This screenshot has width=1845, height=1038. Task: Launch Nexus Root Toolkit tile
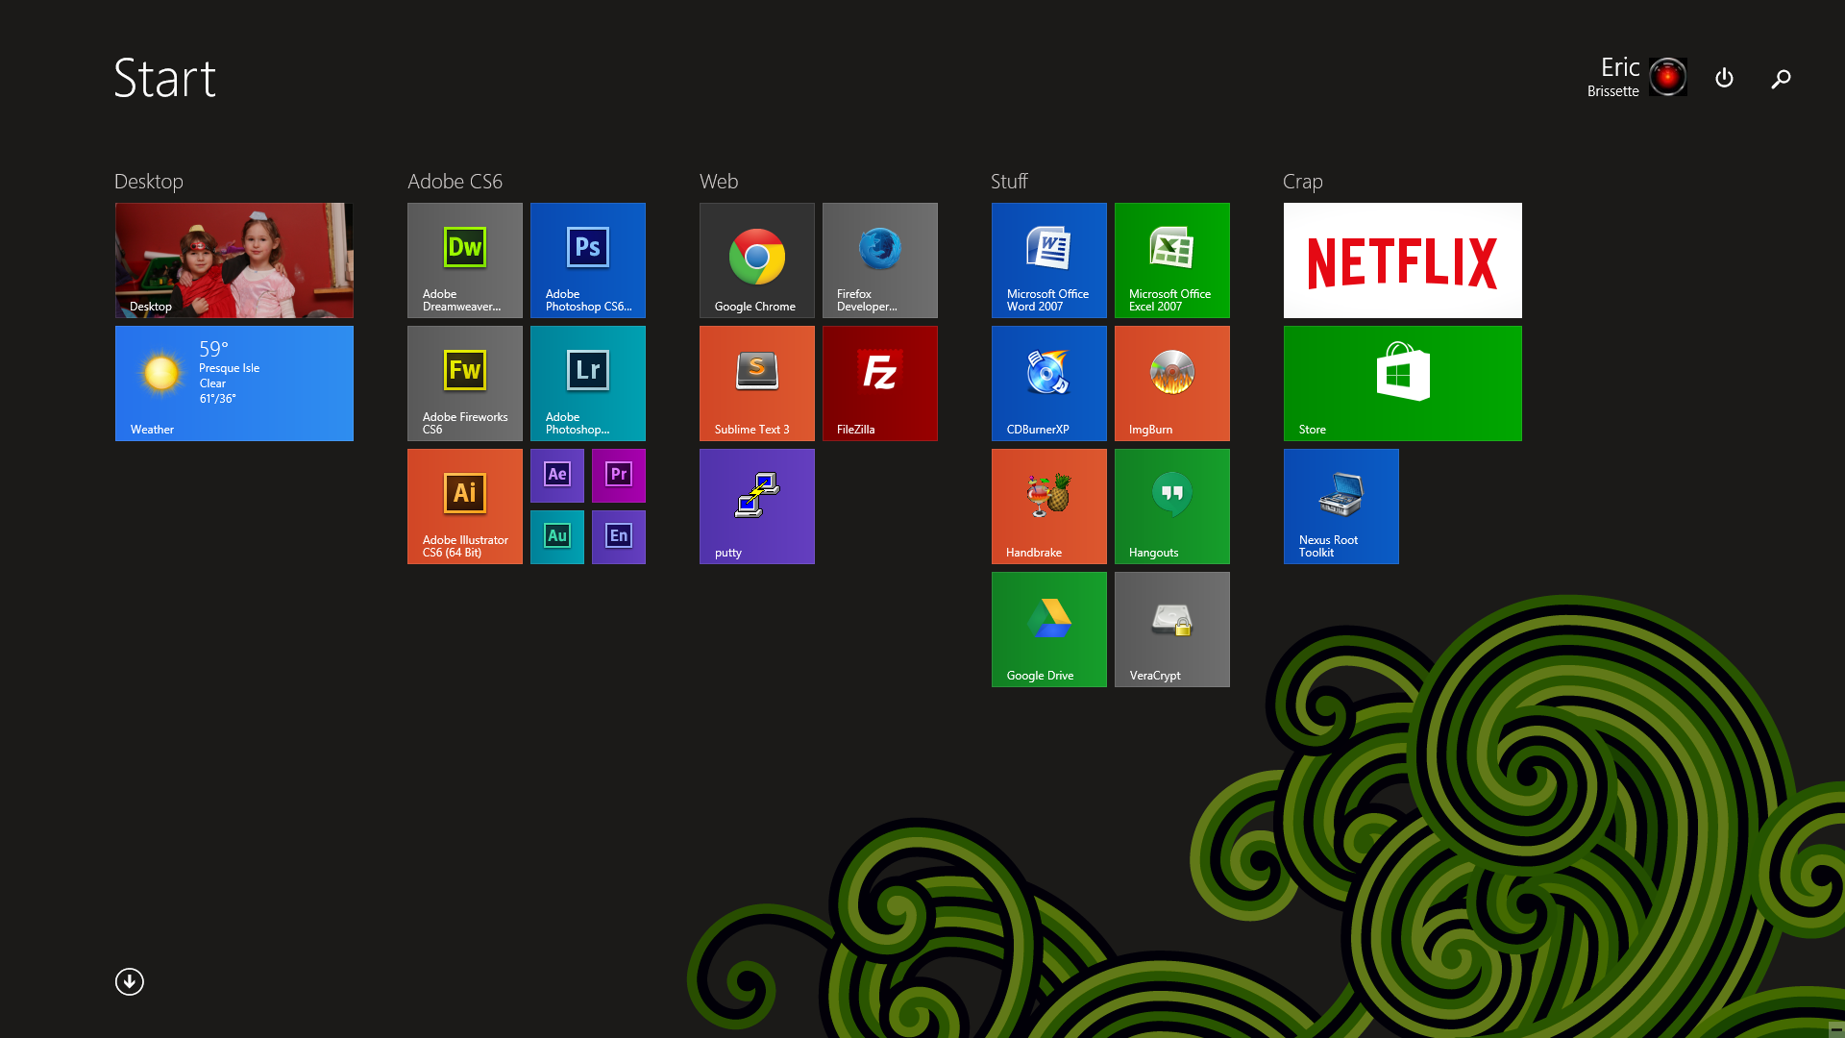pos(1341,507)
